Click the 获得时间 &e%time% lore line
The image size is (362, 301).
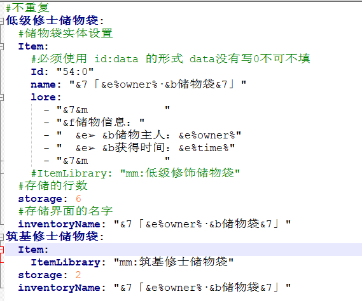(146, 148)
